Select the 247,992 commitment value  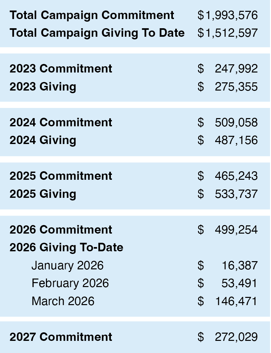[236, 69]
